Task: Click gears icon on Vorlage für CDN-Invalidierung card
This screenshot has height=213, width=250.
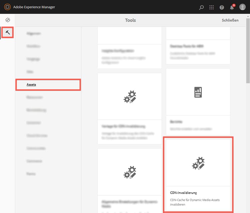Action: click(130, 97)
